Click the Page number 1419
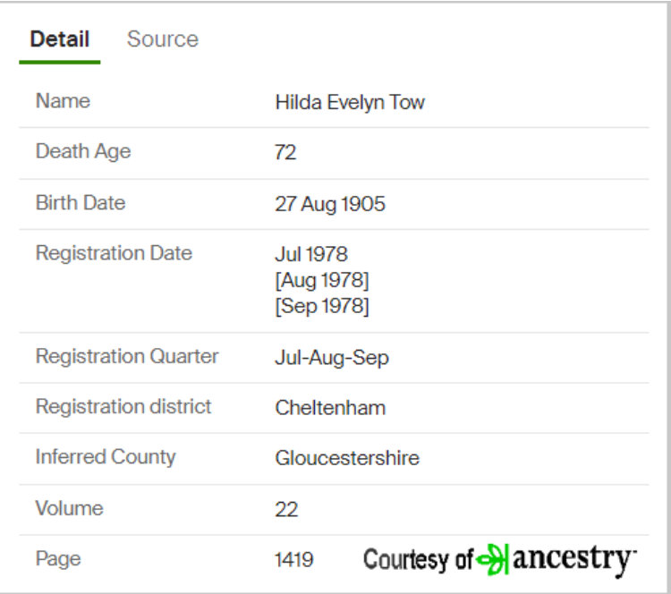Viewport: 671px width, 594px height. click(293, 561)
